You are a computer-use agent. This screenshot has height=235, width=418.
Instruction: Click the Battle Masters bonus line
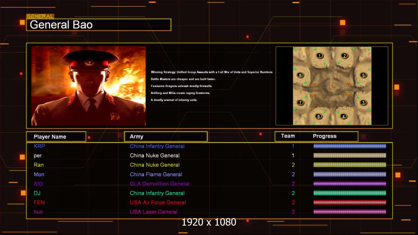[x=183, y=79]
